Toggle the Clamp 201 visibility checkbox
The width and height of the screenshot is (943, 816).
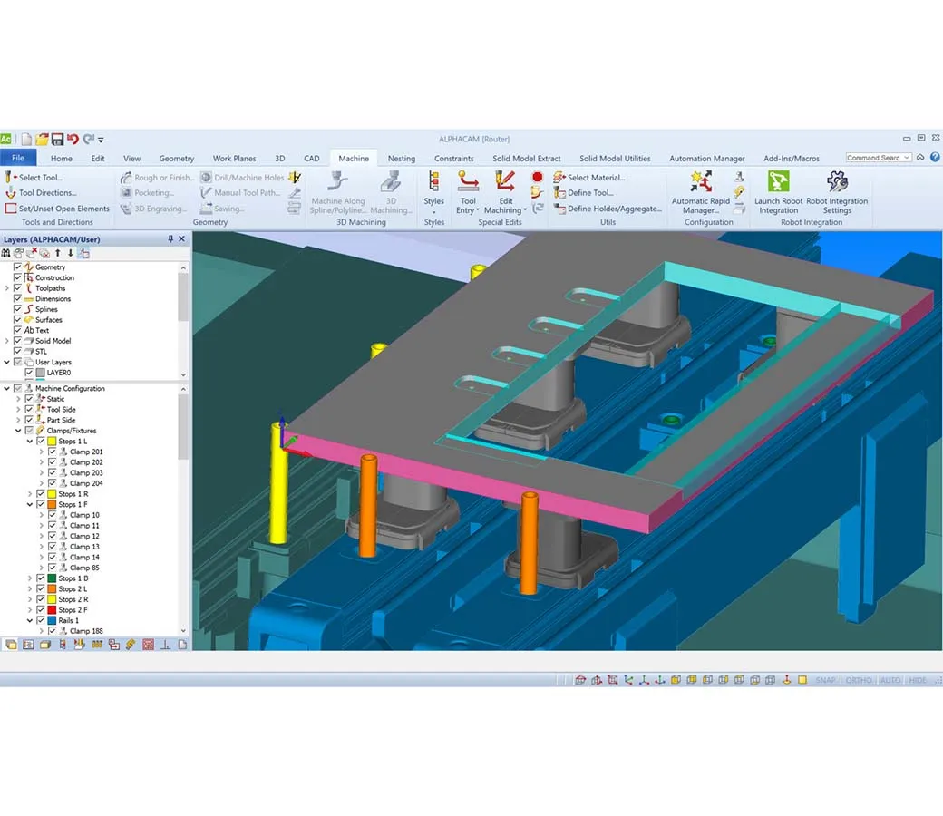[x=52, y=452]
